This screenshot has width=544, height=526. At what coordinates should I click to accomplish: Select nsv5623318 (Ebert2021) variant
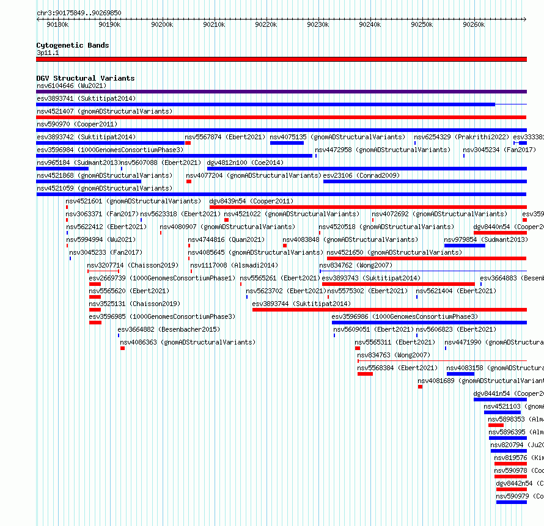point(180,214)
